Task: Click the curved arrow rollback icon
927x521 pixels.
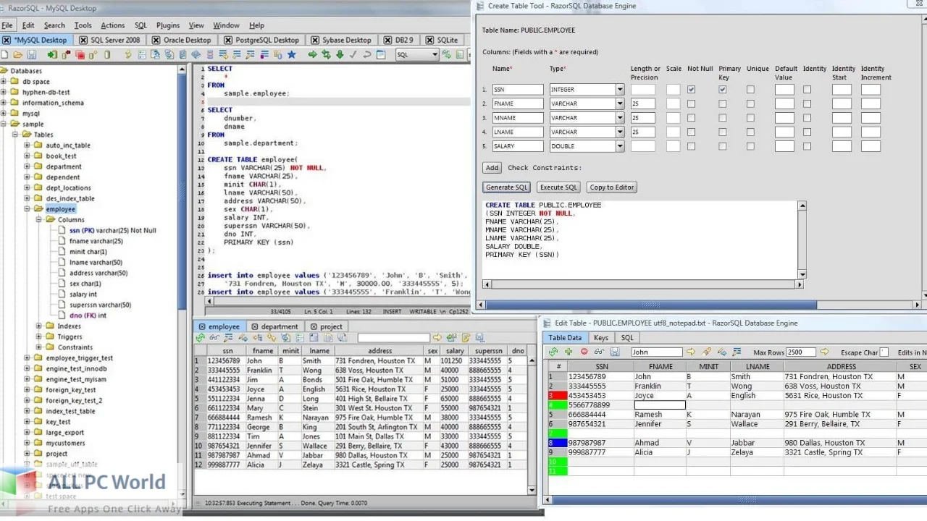Action: click(367, 54)
